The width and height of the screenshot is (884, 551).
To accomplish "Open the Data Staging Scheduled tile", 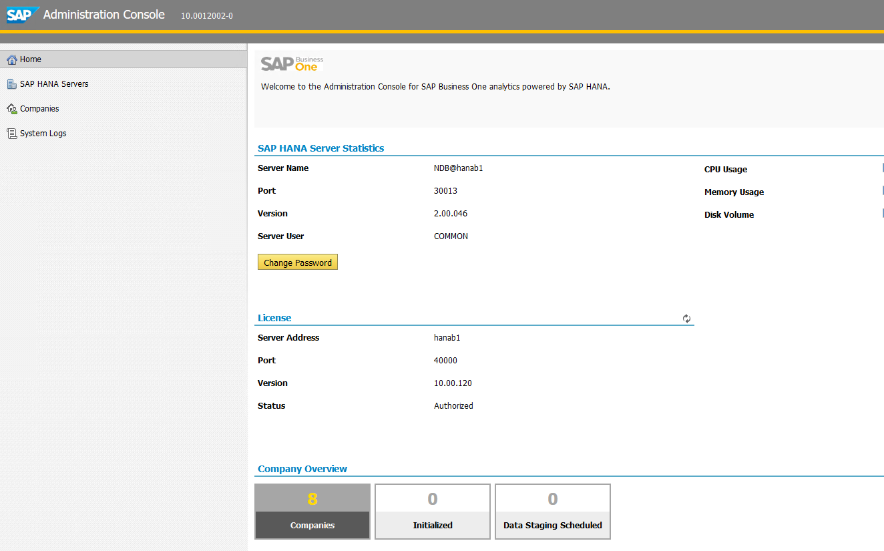I will coord(553,512).
